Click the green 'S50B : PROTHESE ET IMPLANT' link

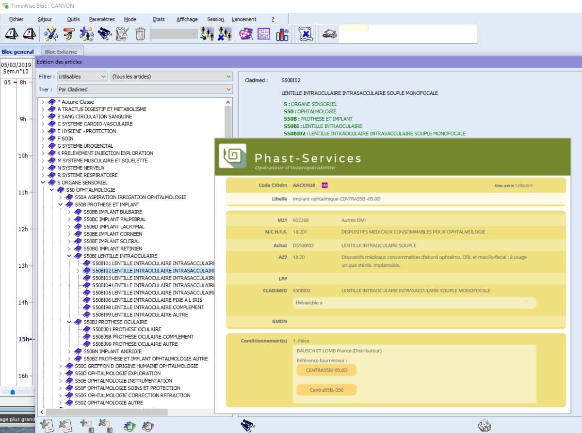(x=318, y=119)
